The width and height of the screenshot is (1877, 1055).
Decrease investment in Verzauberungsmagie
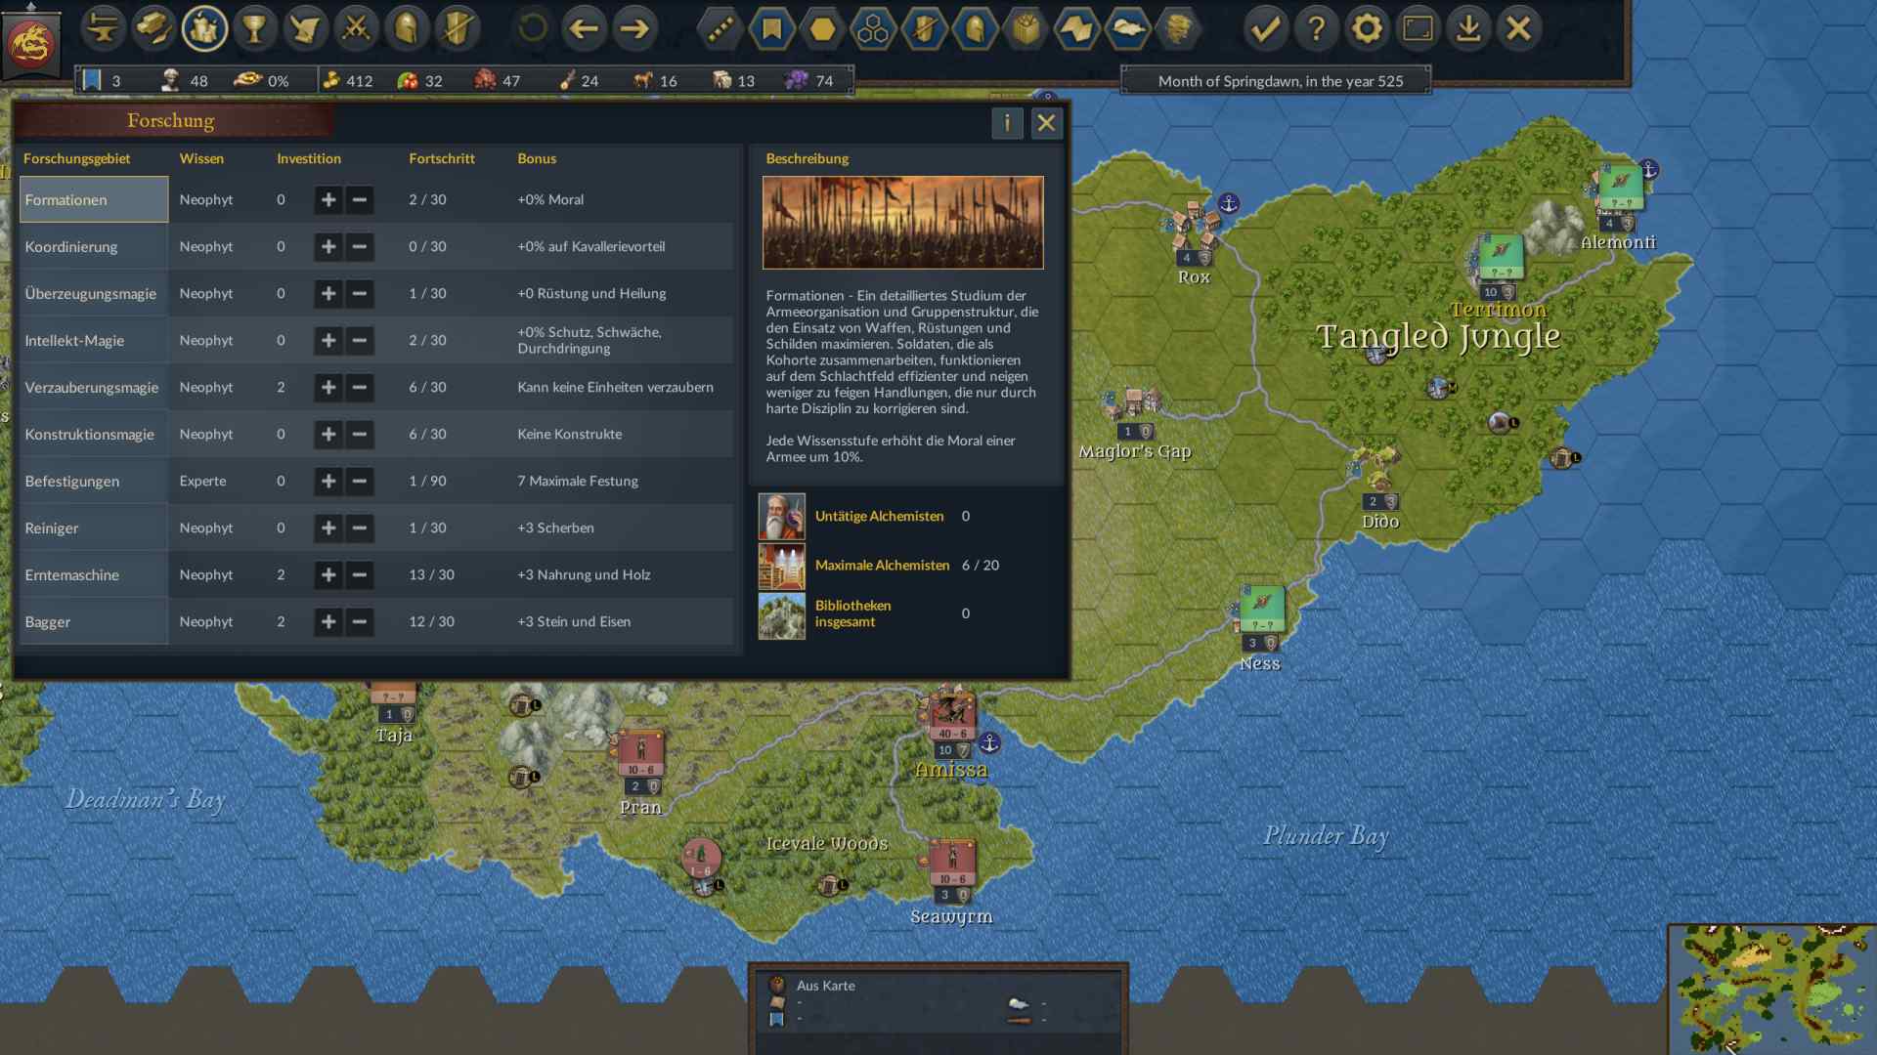point(360,387)
